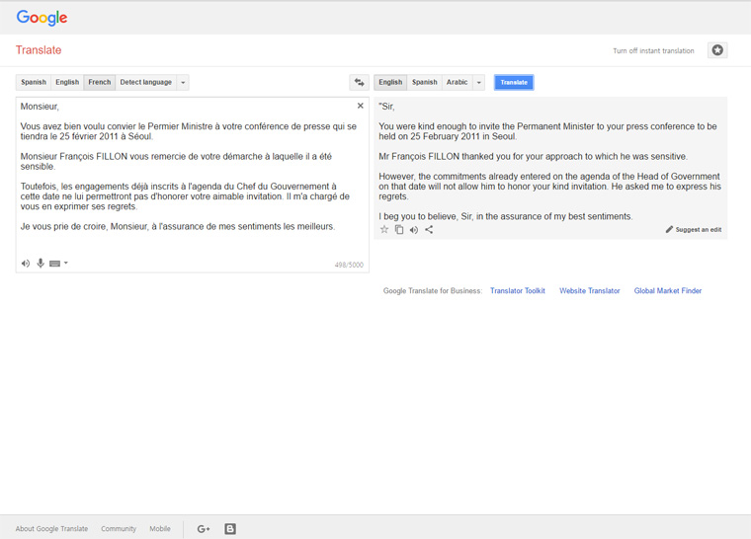Open About Google Translate link
This screenshot has width=751, height=539.
tap(51, 529)
